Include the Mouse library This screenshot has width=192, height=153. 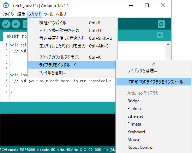tap(154, 139)
